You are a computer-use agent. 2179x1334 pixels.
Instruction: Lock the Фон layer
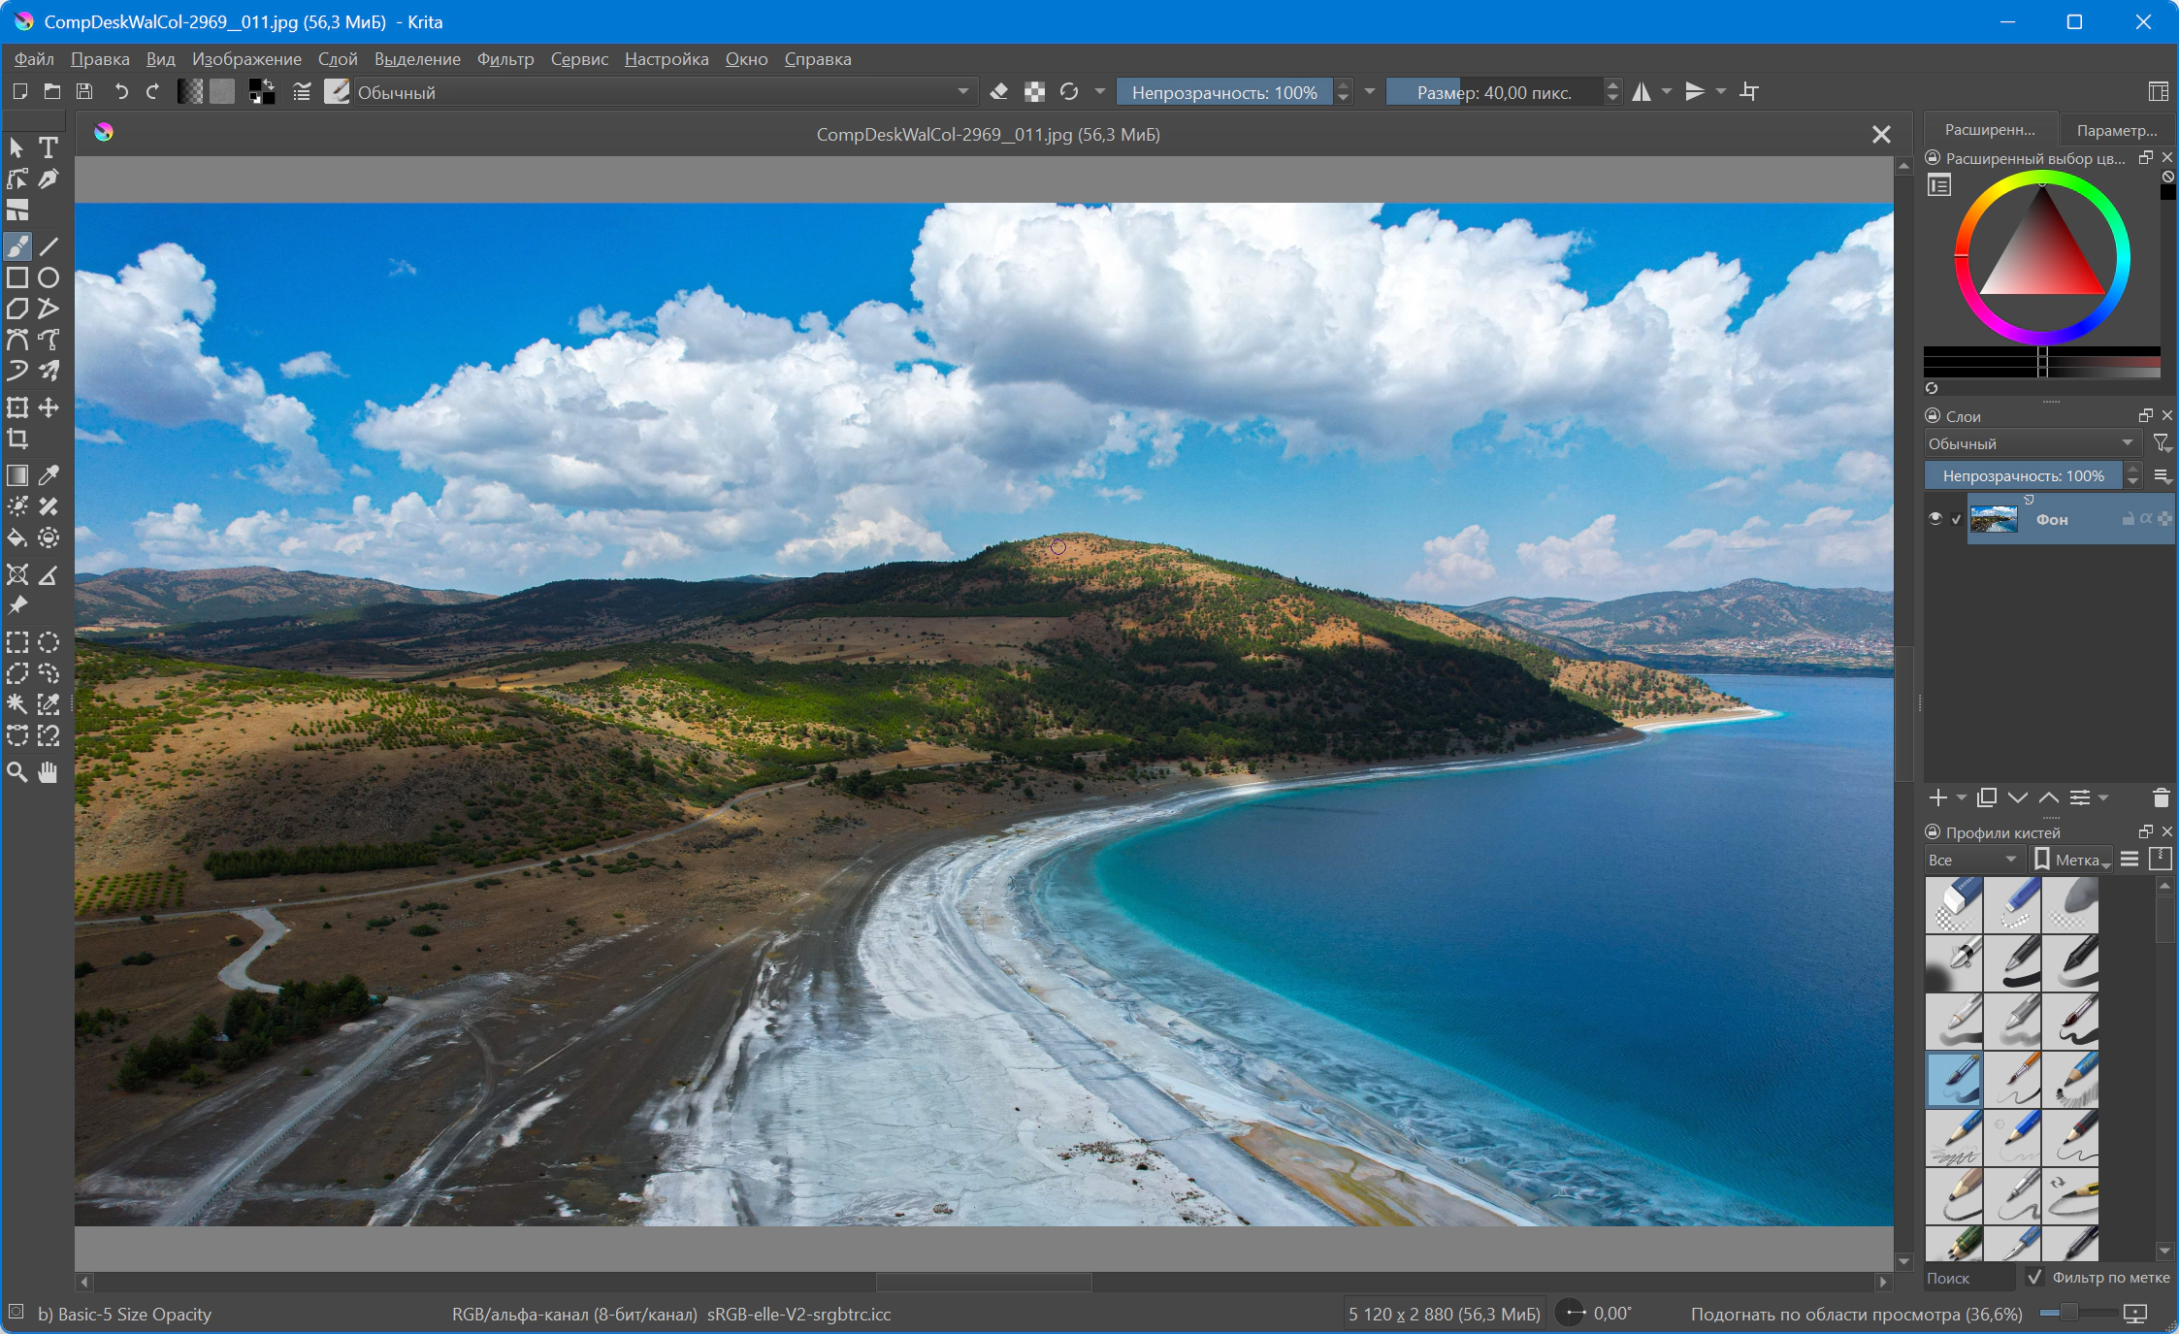tap(2128, 519)
